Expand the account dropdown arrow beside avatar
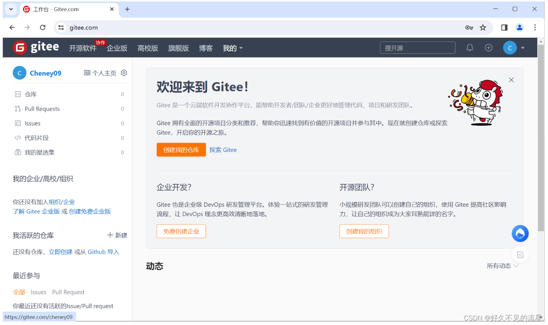 pos(523,48)
